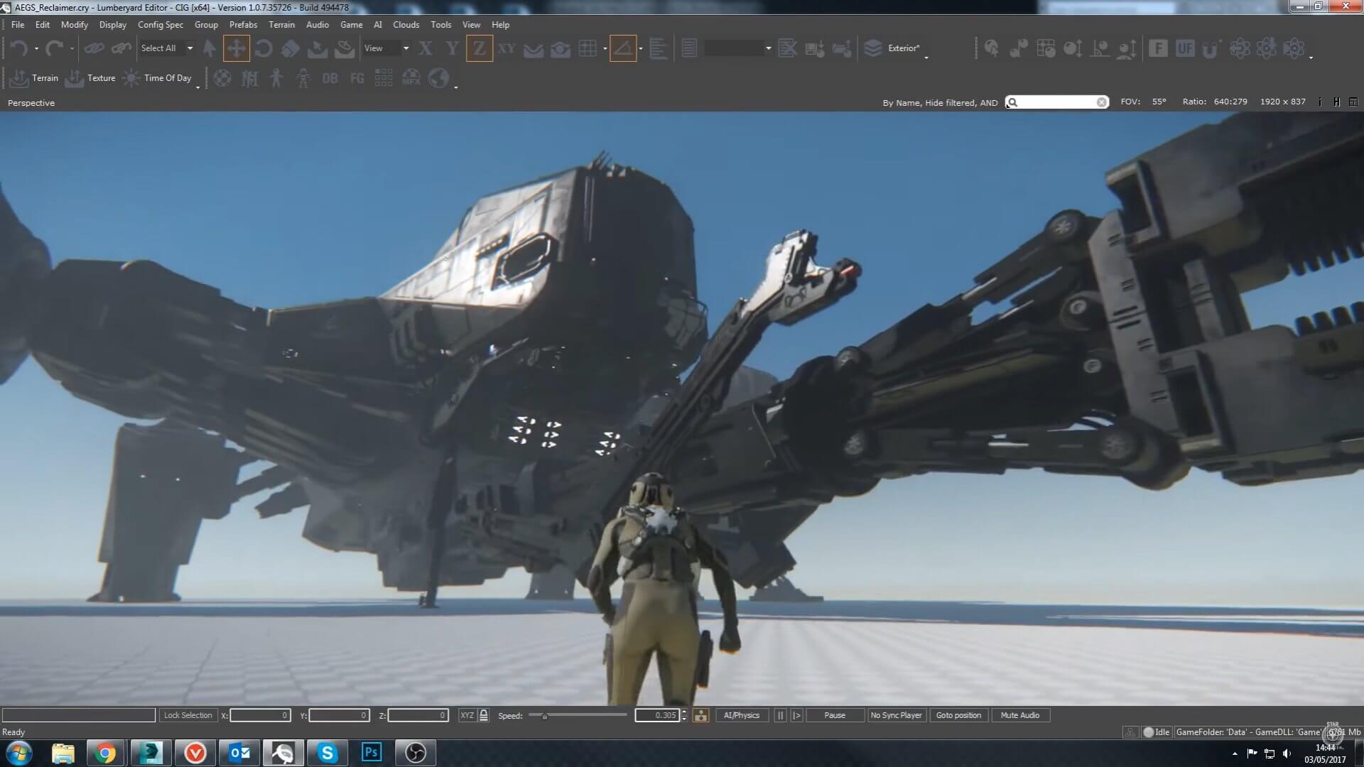Constrain movement to X axis
This screenshot has height=767, width=1364.
tap(425, 48)
